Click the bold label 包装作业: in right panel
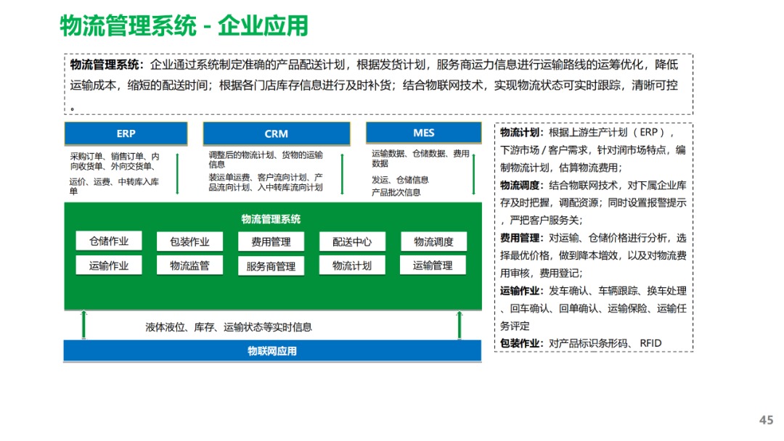784x441 pixels. point(522,344)
